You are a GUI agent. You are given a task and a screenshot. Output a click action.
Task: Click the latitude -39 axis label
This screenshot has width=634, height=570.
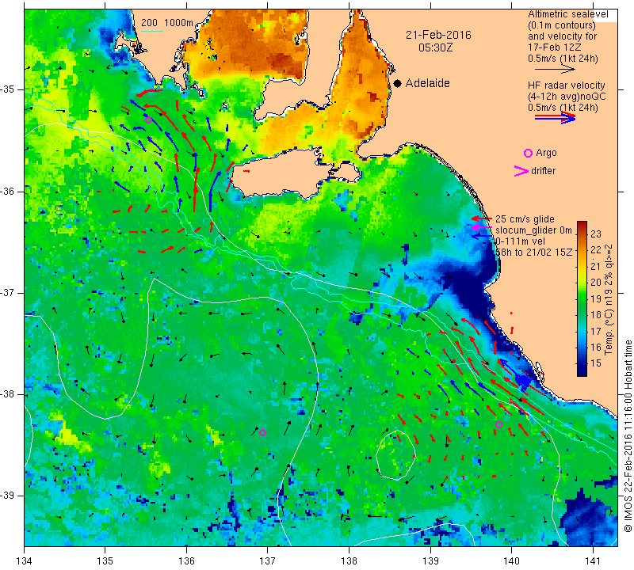pos(8,496)
